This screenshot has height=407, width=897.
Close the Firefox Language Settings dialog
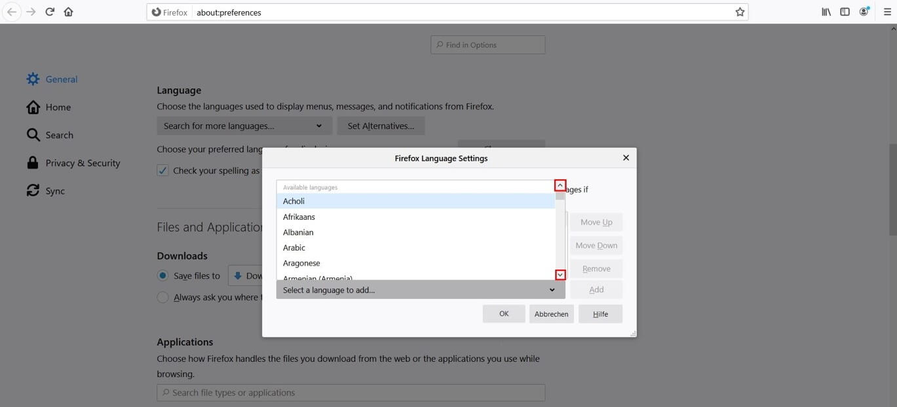coord(626,158)
